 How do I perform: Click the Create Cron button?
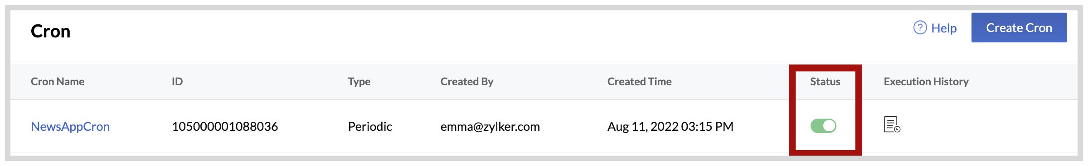[x=1019, y=28]
